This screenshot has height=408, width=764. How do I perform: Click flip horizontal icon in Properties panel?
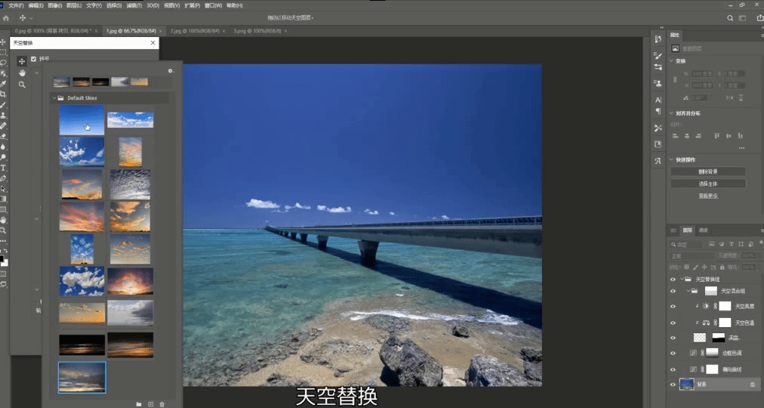(x=729, y=98)
